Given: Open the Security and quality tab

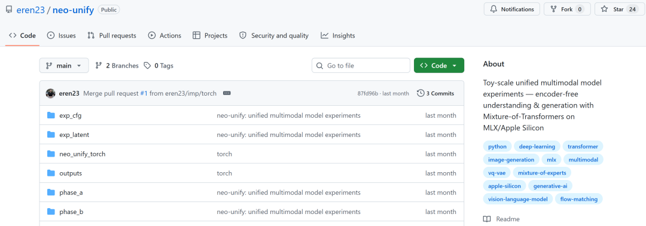Looking at the screenshot, I should tap(274, 35).
